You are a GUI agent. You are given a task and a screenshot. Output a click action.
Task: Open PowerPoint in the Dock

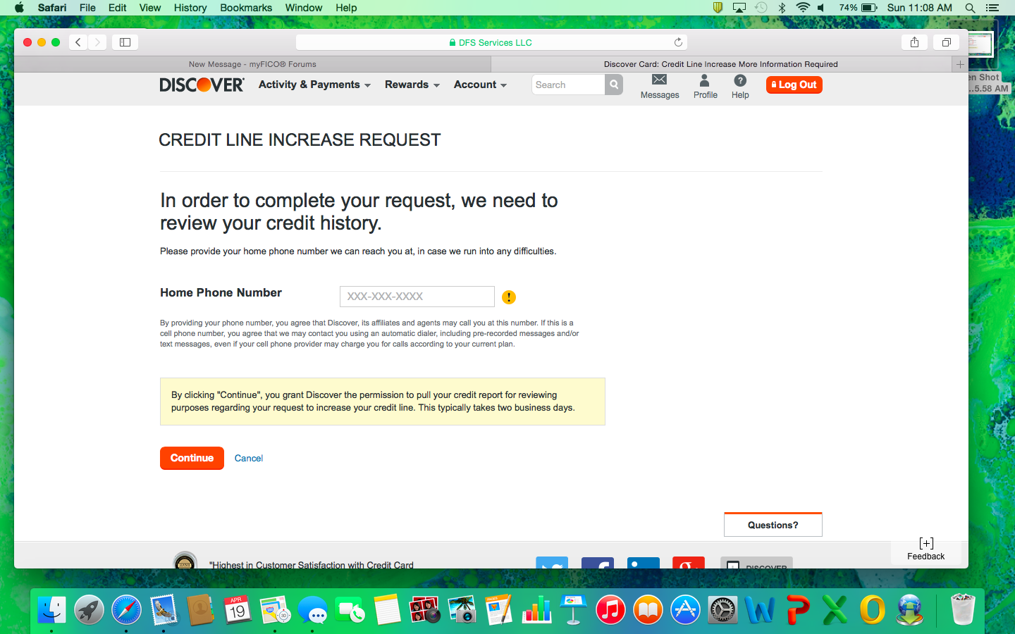click(x=797, y=609)
